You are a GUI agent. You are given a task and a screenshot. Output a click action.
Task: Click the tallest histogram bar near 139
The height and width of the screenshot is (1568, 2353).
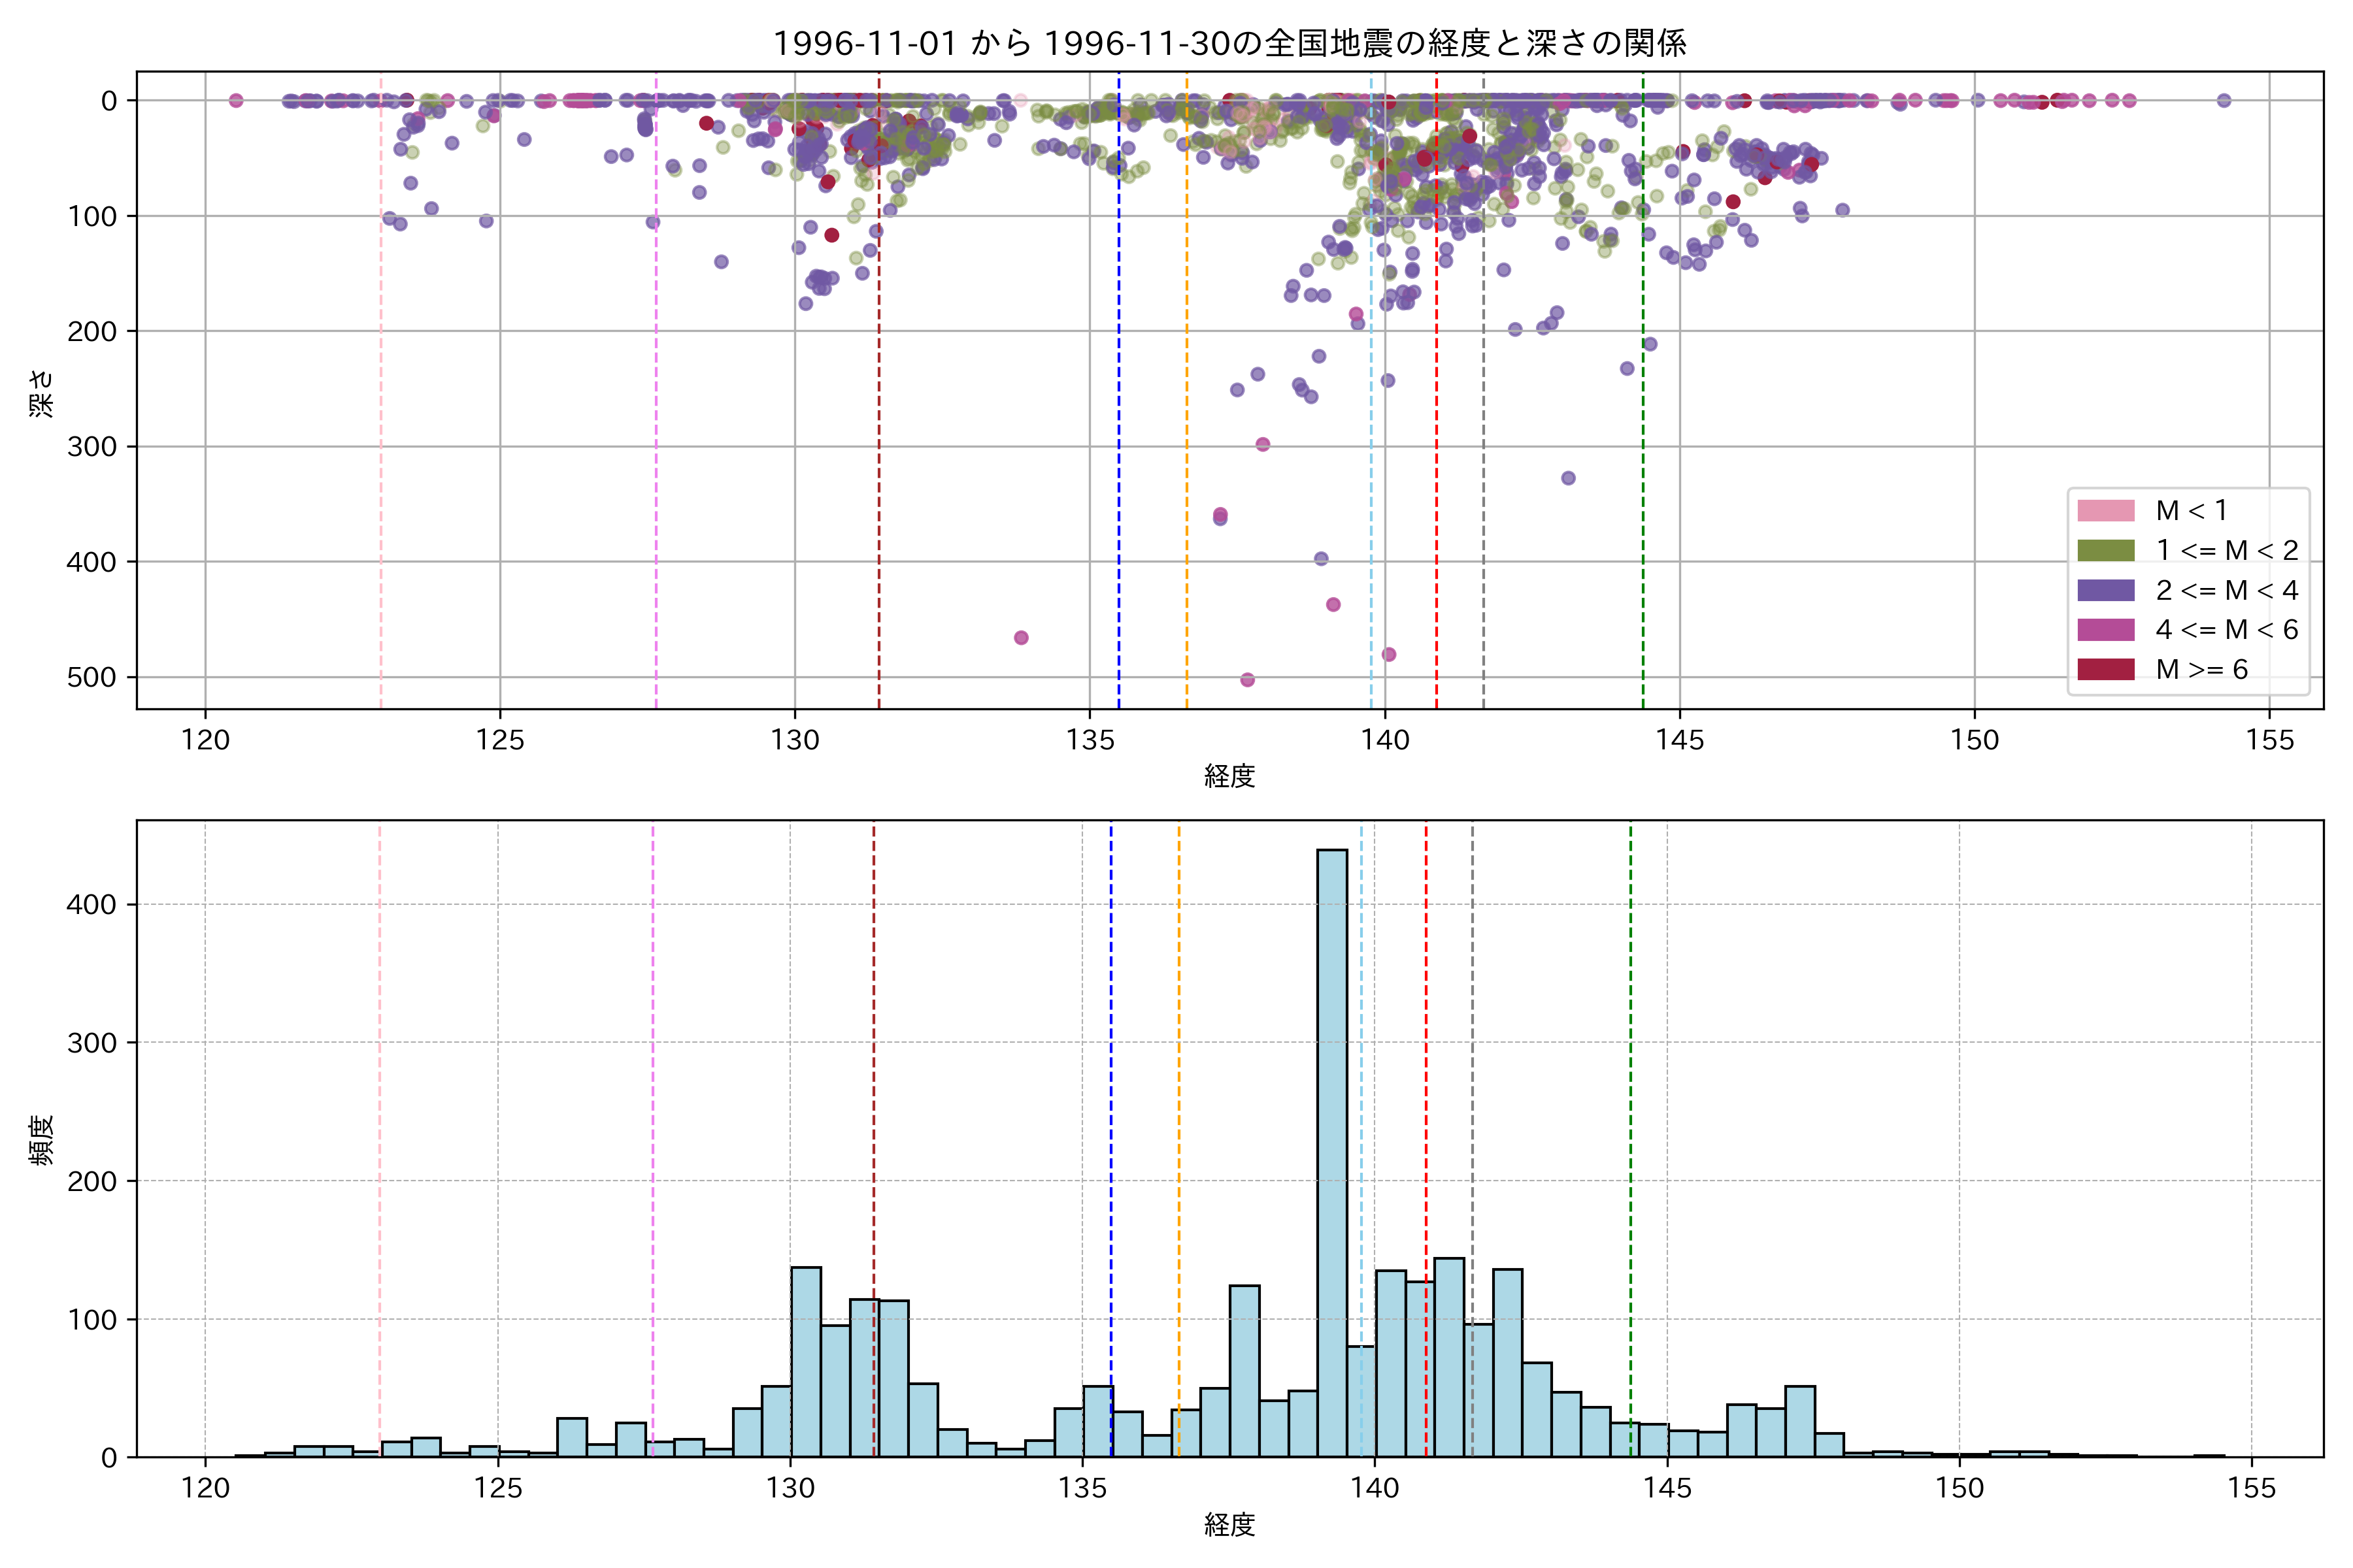click(1331, 1150)
